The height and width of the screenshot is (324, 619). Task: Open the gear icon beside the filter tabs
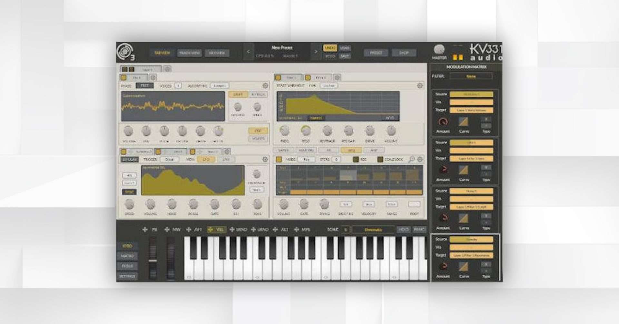pos(337,77)
